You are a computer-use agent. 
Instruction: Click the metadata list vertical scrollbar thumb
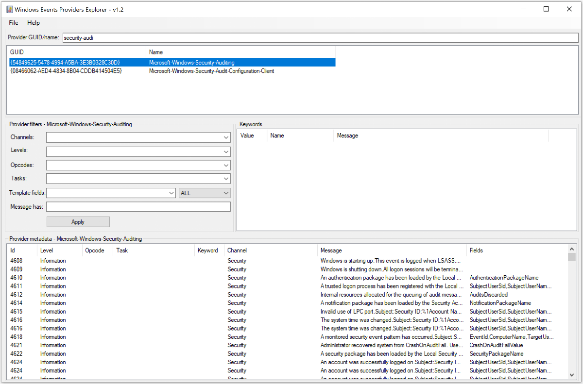pyautogui.click(x=572, y=257)
